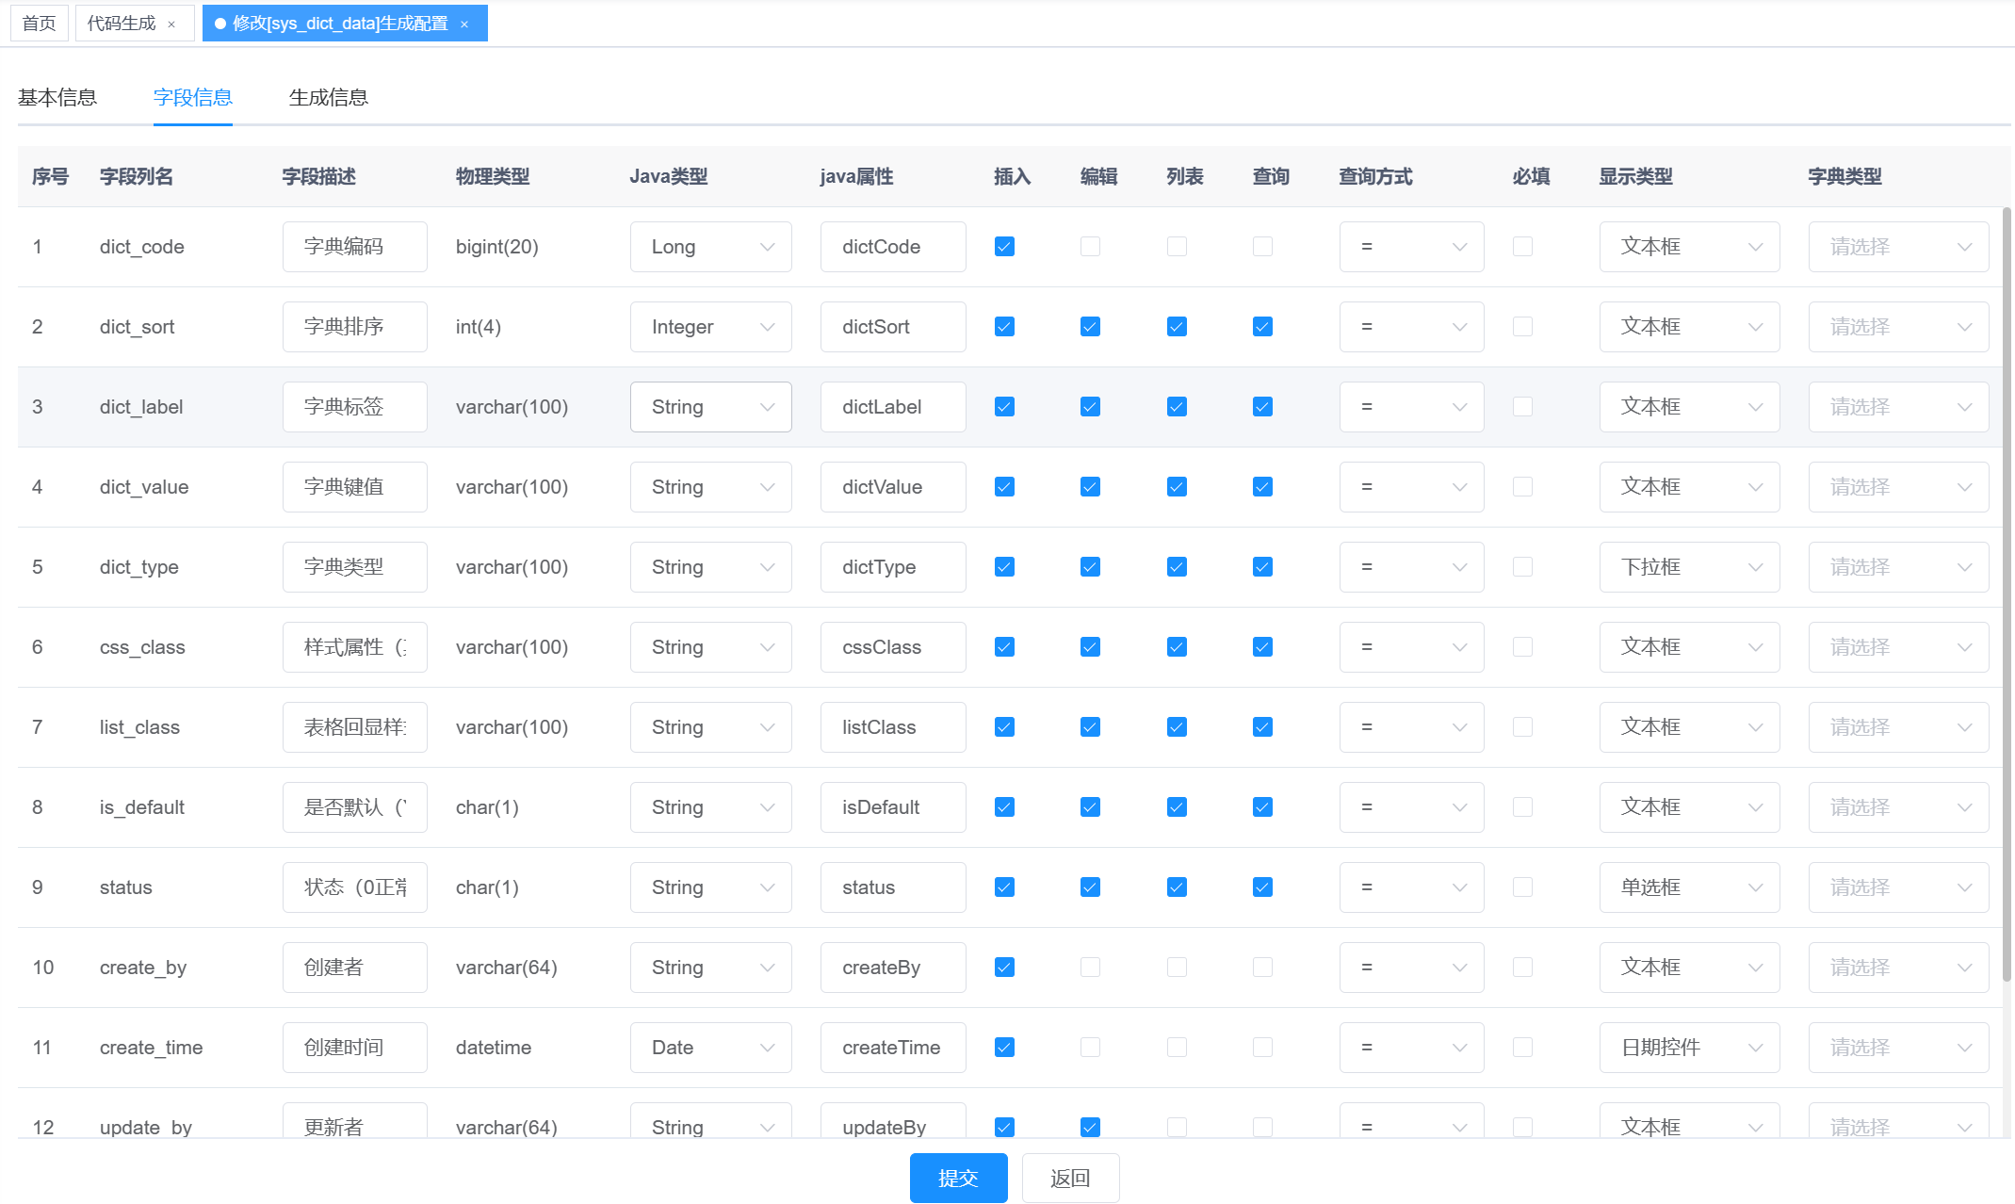Open the 单选框 display type dropdown for status
The image size is (2015, 1204).
tap(1688, 887)
